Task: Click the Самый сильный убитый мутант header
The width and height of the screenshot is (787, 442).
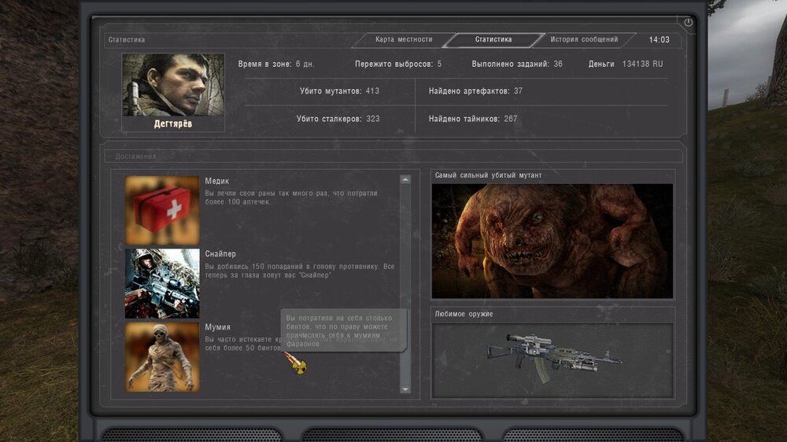Action: click(489, 175)
